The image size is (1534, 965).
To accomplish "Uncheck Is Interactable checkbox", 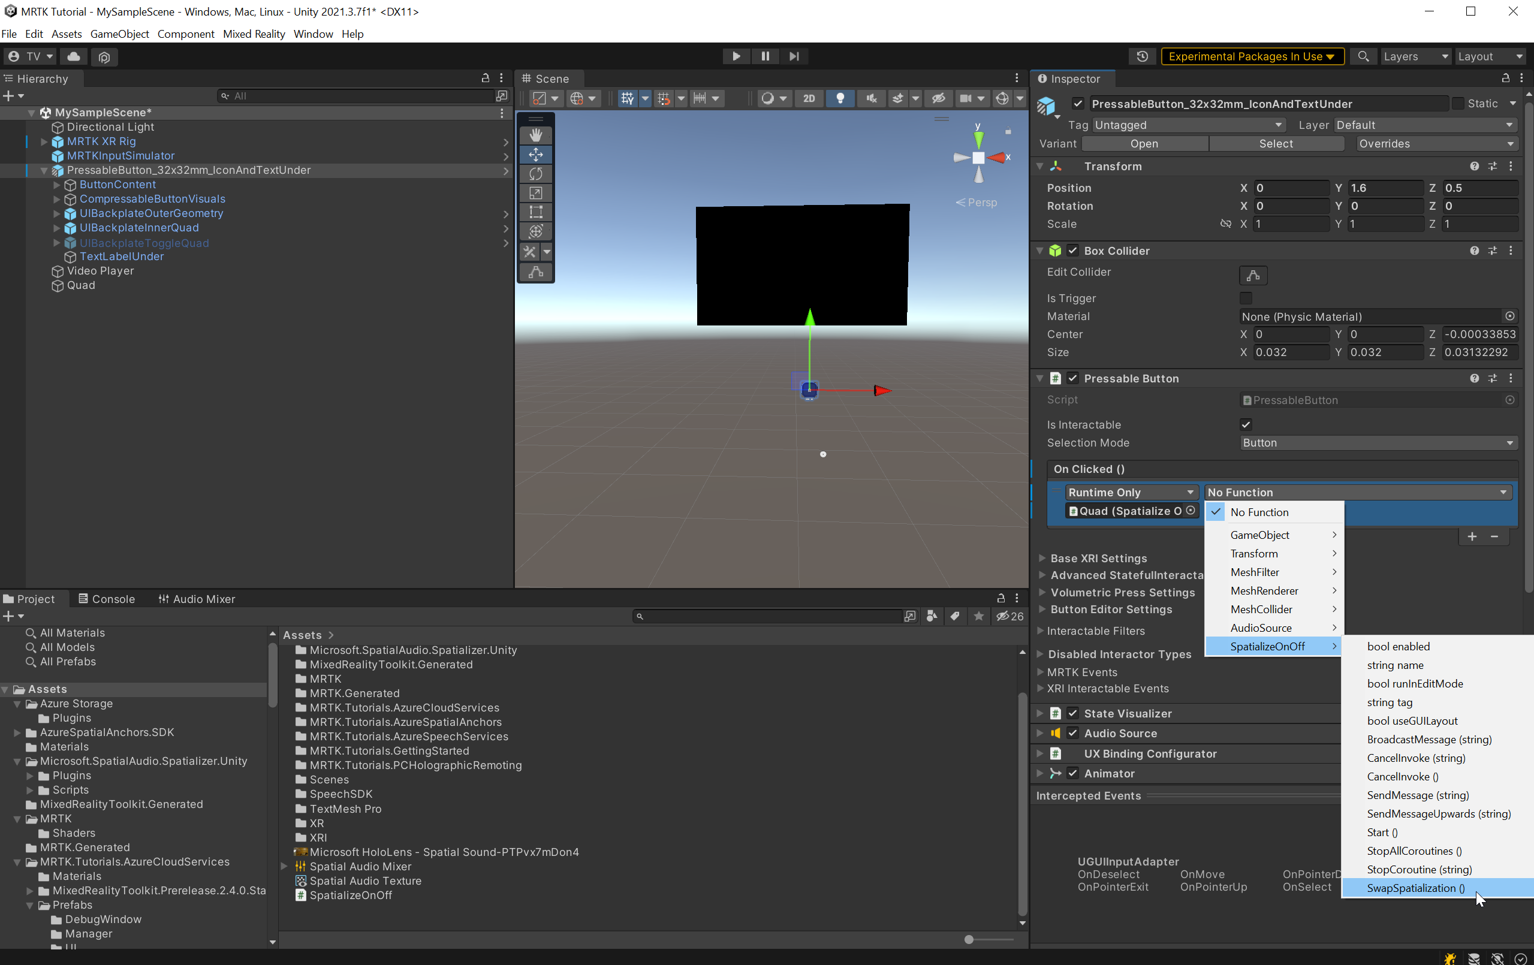I will point(1246,424).
